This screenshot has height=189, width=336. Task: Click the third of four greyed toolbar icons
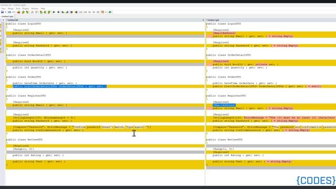94,12
